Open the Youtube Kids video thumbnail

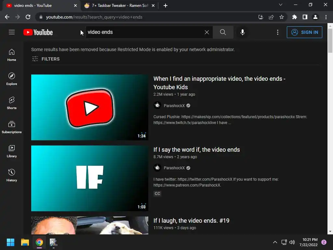point(90,107)
